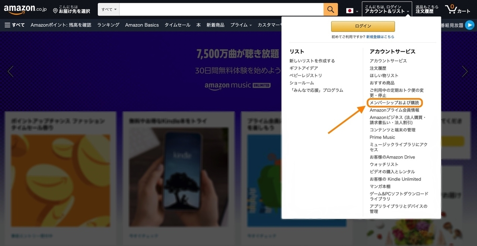
Task: Click in the search text field
Action: click(x=221, y=10)
